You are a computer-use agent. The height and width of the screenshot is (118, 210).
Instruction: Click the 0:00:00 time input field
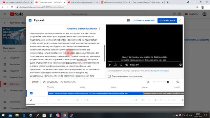point(35,82)
